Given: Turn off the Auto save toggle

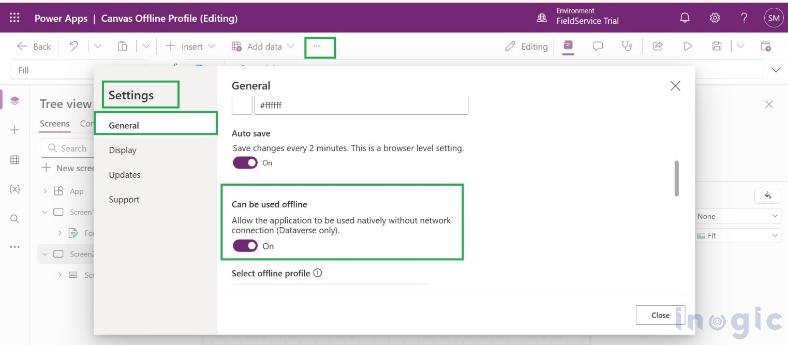Looking at the screenshot, I should point(245,162).
